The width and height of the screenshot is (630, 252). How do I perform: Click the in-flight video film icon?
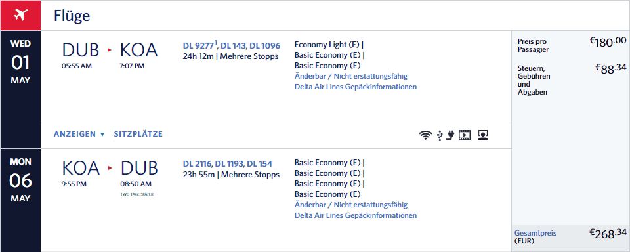pyautogui.click(x=465, y=135)
